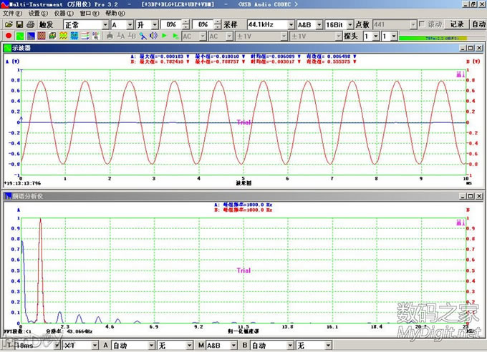Expand the 正常 trigger mode dropdown

[x=104, y=24]
